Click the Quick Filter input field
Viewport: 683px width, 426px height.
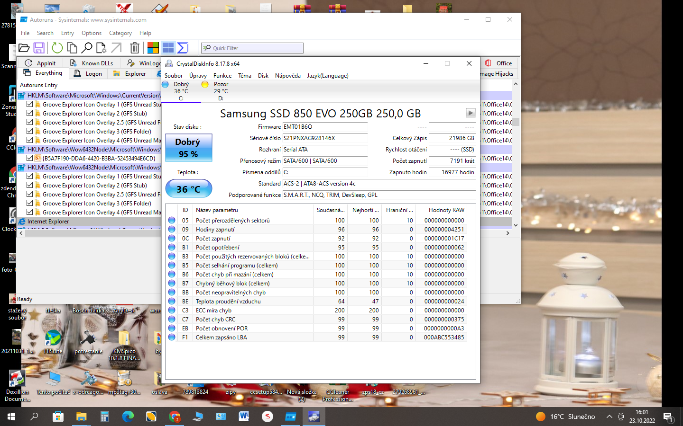[x=256, y=48]
